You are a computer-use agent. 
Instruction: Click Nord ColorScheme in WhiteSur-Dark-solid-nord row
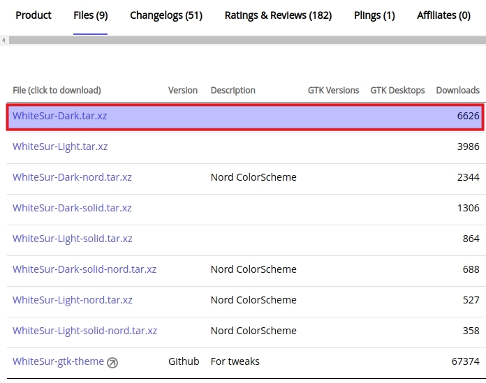253,269
